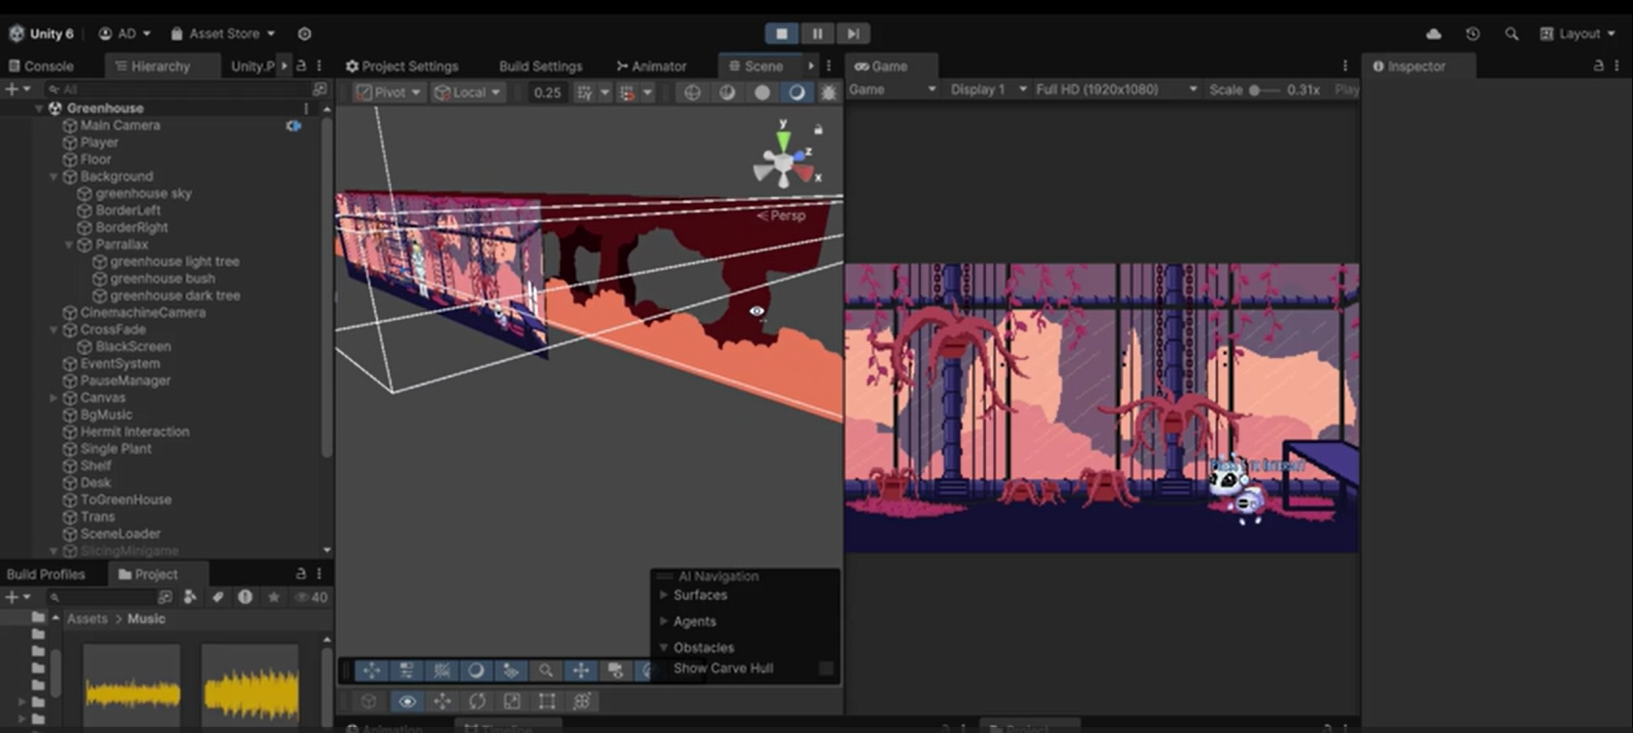
Task: Select Main Camera in the Hierarchy
Action: pyautogui.click(x=119, y=124)
